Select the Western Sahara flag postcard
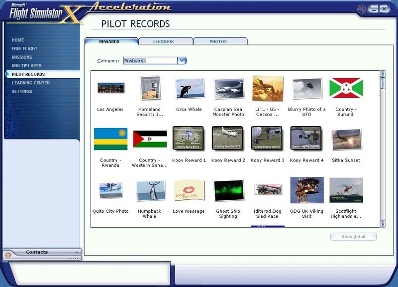 click(150, 139)
